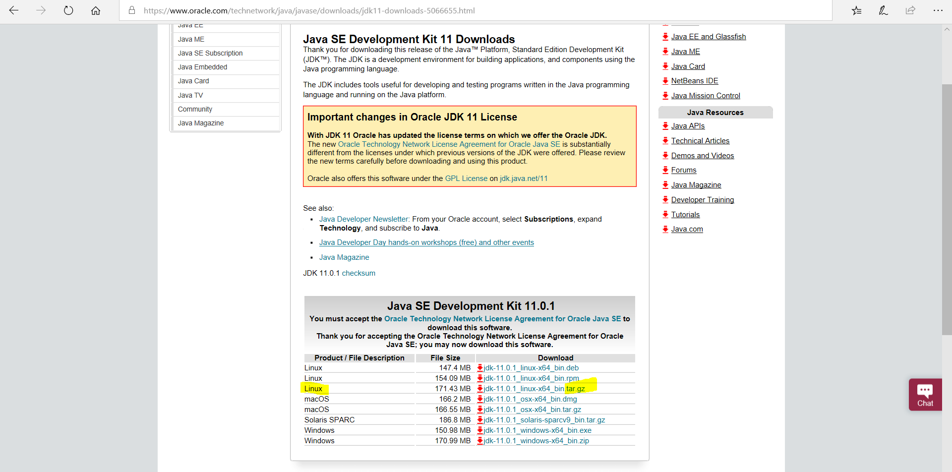Open Java EE and Glassfish link

tap(709, 37)
